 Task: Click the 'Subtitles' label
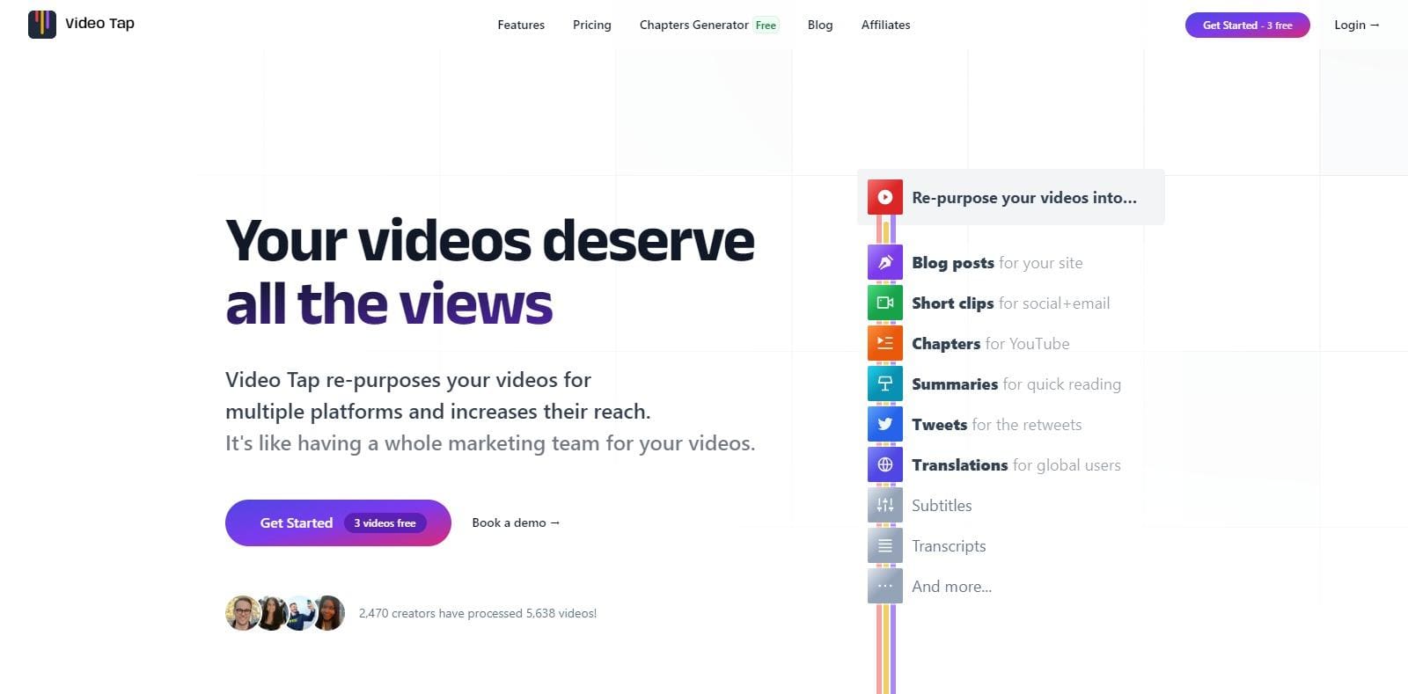pos(942,506)
